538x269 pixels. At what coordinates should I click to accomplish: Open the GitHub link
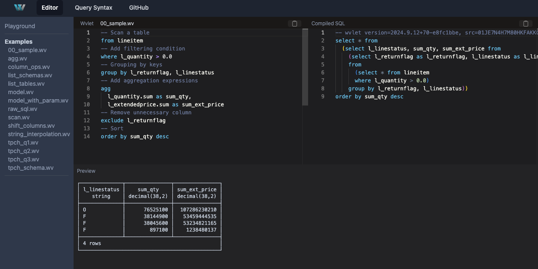click(138, 8)
